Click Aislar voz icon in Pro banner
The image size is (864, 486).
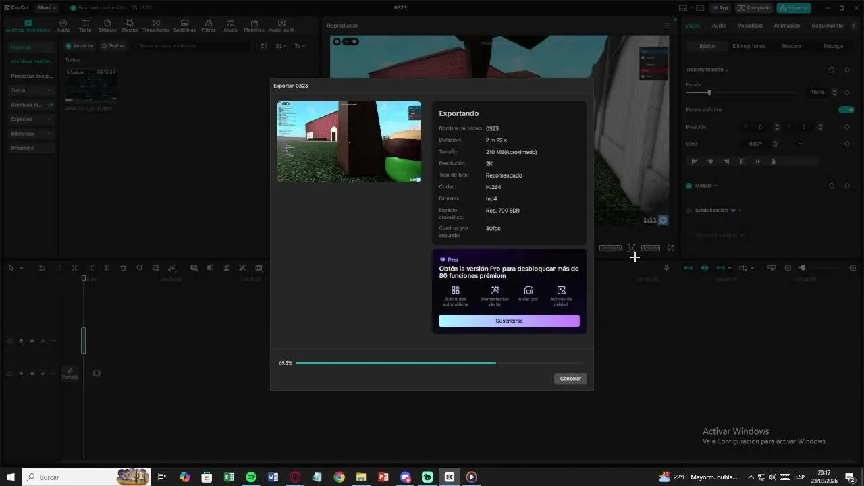[529, 290]
